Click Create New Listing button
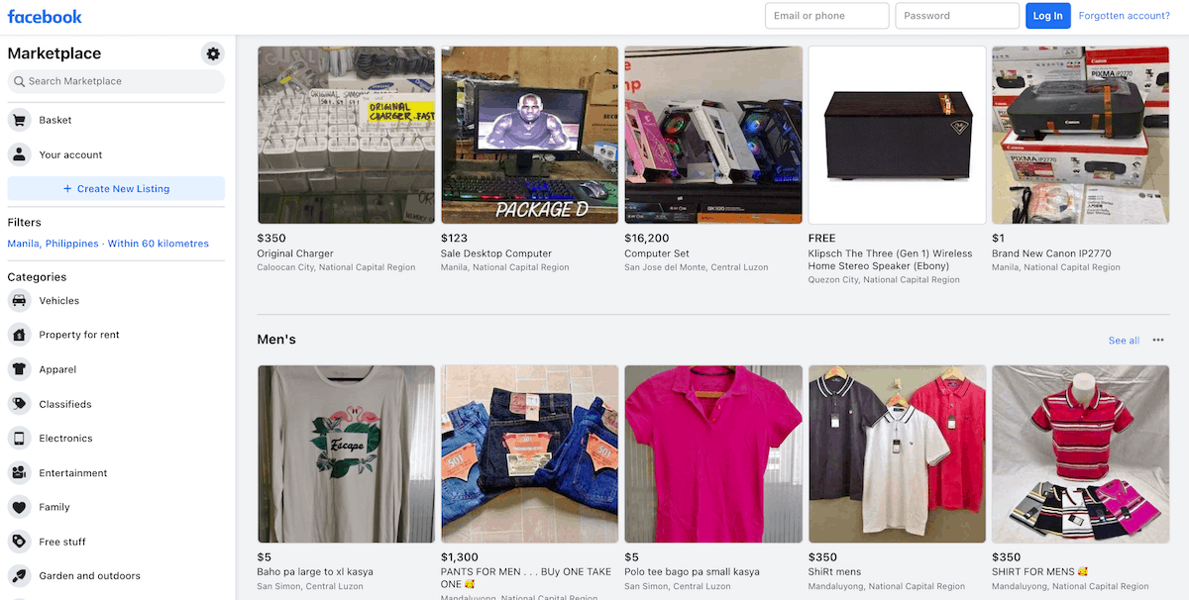 (116, 188)
